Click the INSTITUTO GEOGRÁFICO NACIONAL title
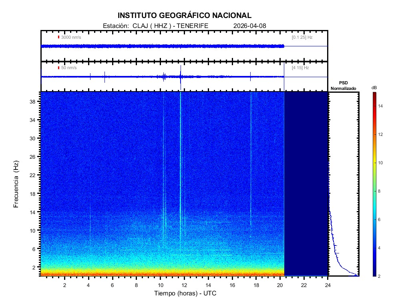The image size is (410, 307). (185, 16)
